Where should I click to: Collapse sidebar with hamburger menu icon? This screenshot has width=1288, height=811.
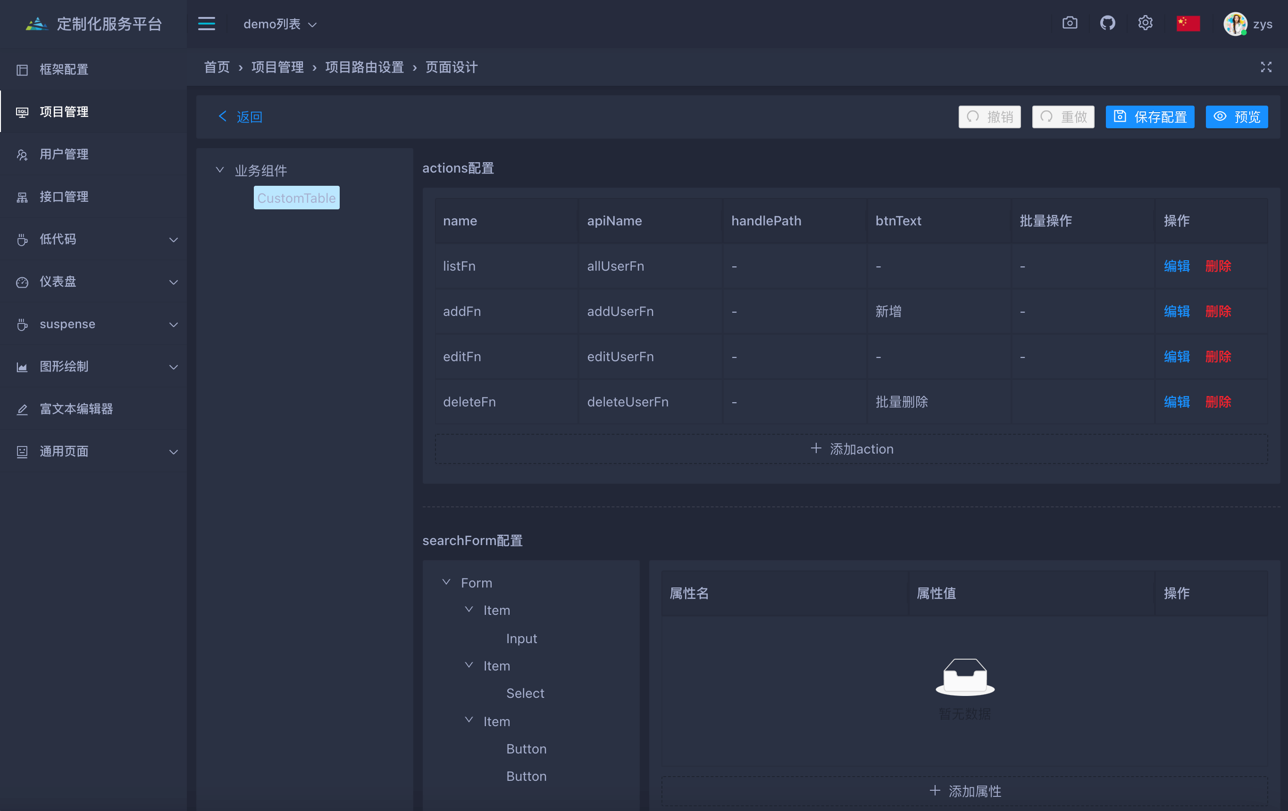point(207,24)
